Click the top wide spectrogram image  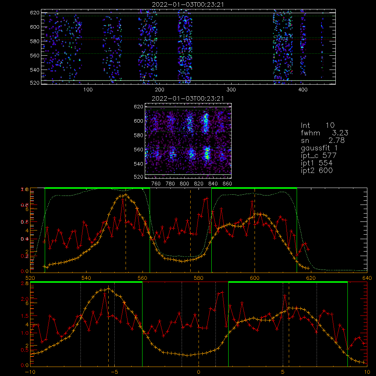[188, 47]
